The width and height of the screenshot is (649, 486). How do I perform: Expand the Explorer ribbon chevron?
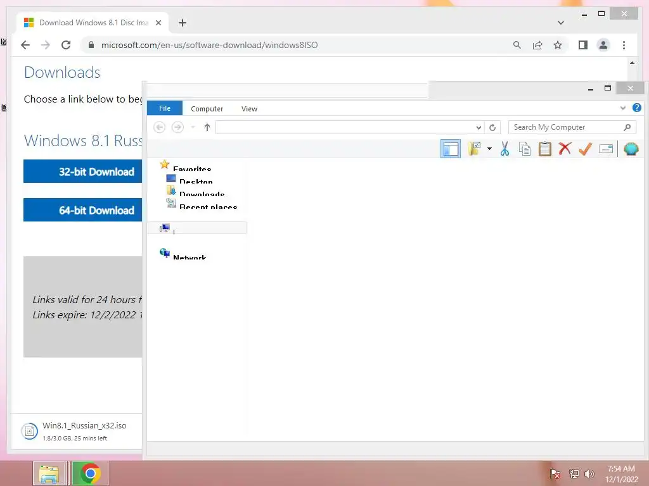point(623,108)
